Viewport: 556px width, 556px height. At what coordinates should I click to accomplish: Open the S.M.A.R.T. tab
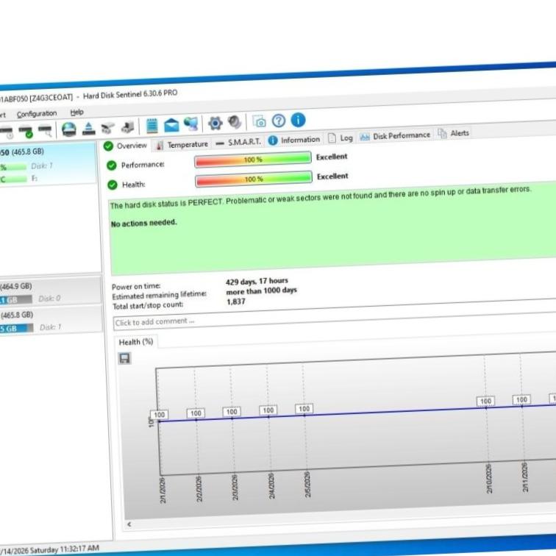click(x=238, y=142)
